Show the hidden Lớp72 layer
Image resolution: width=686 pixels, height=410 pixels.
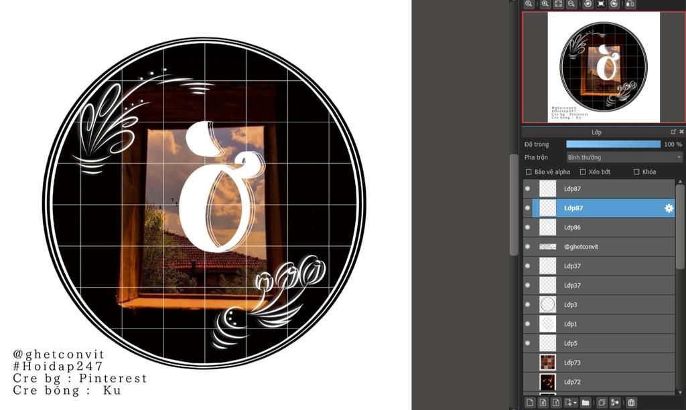click(528, 382)
